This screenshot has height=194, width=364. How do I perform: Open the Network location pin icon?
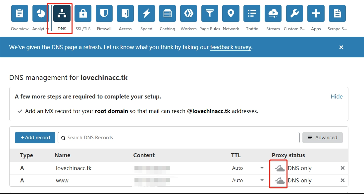(x=231, y=14)
